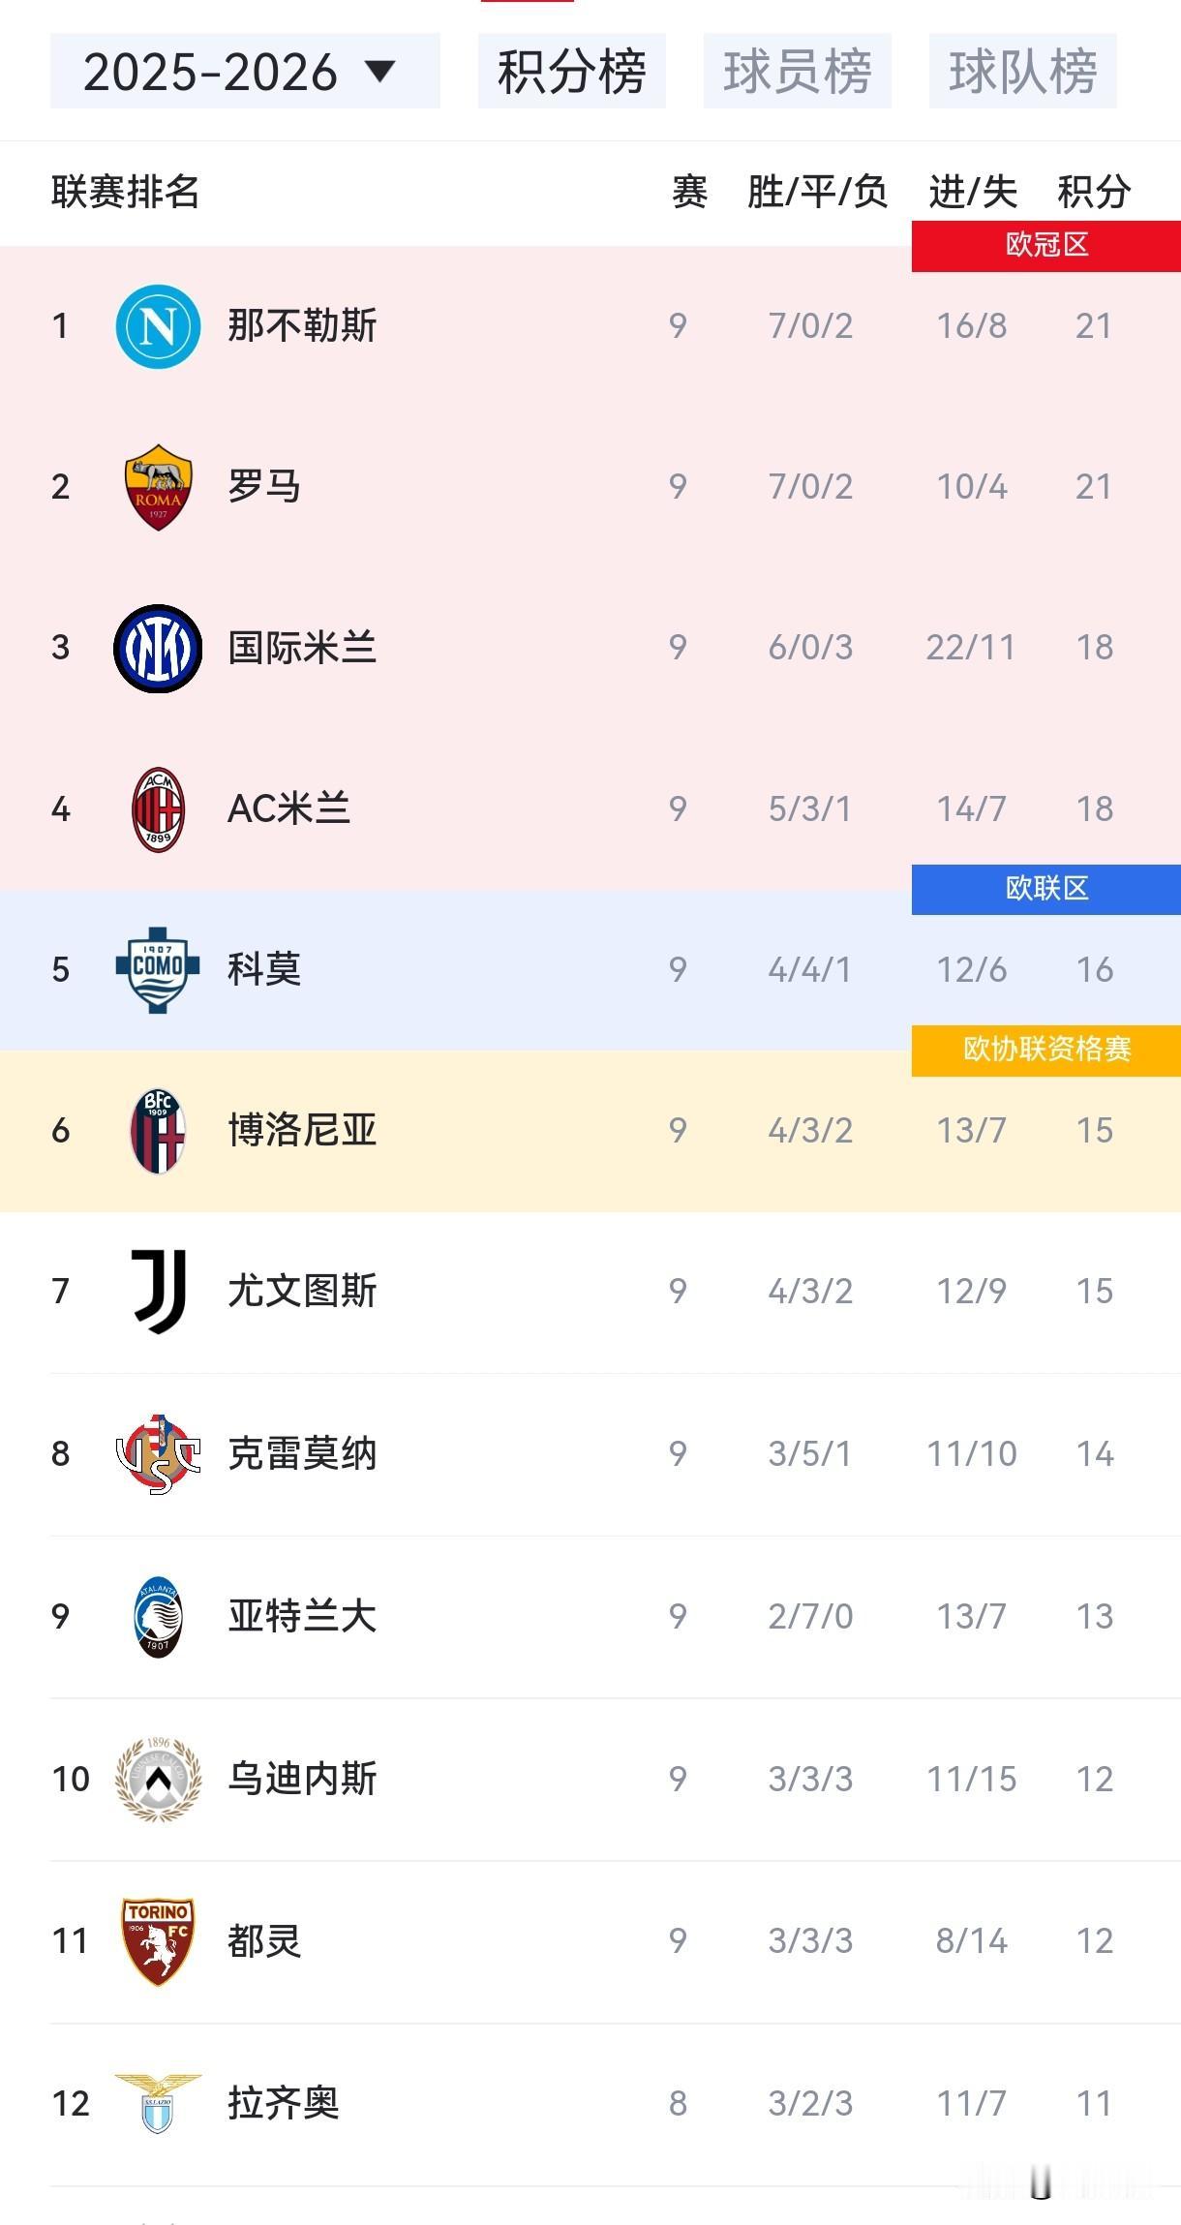Select the Inter Milan logo
This screenshot has height=2225, width=1181.
(158, 647)
